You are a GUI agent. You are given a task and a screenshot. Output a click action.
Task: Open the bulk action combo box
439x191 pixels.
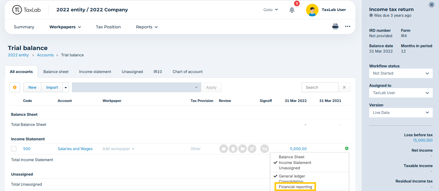[x=136, y=87]
